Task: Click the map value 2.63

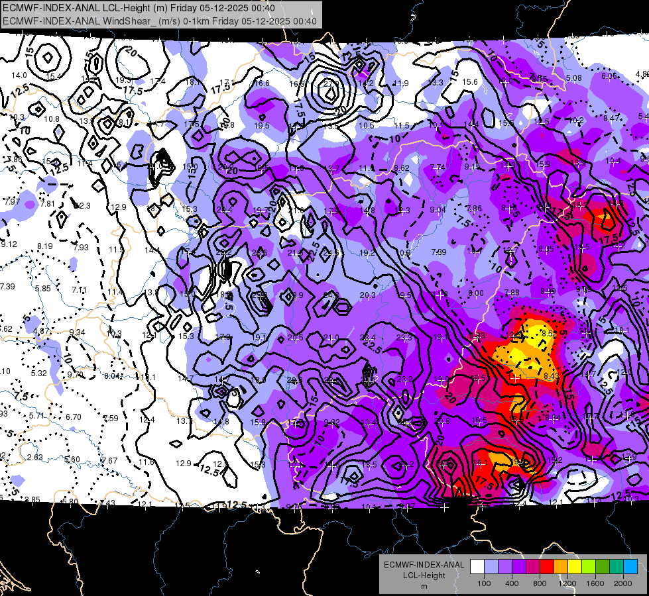Action: tap(35, 458)
